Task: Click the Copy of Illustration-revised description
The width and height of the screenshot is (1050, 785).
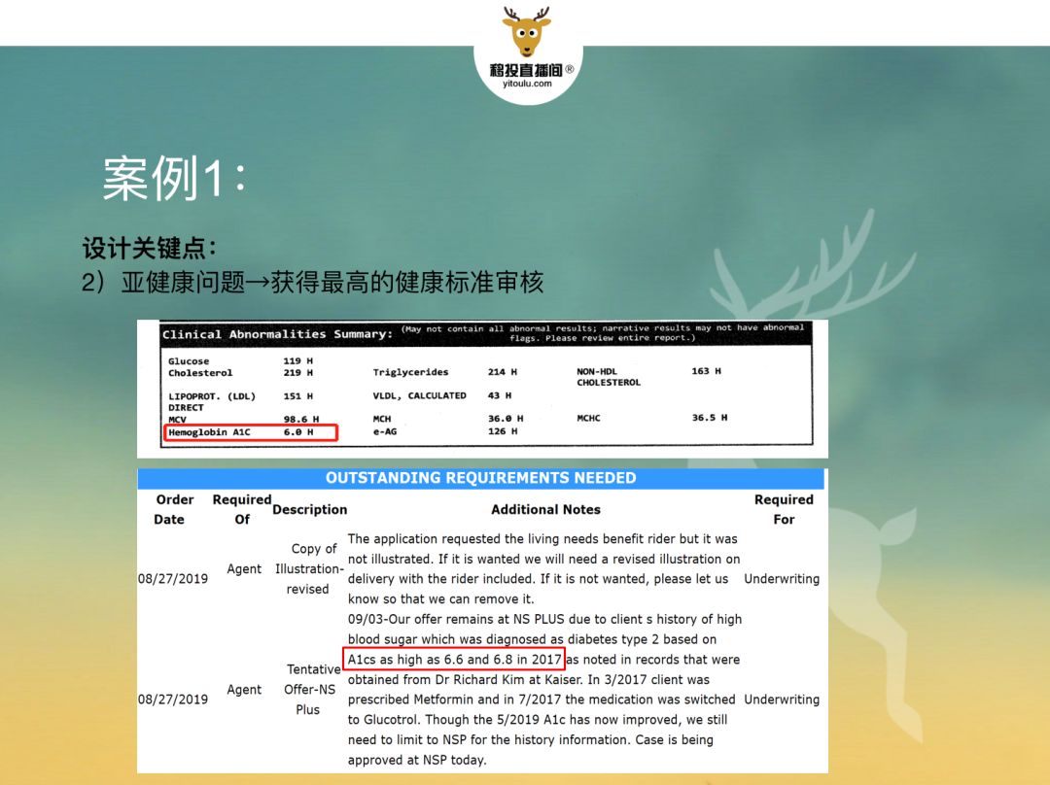Action: tap(309, 569)
